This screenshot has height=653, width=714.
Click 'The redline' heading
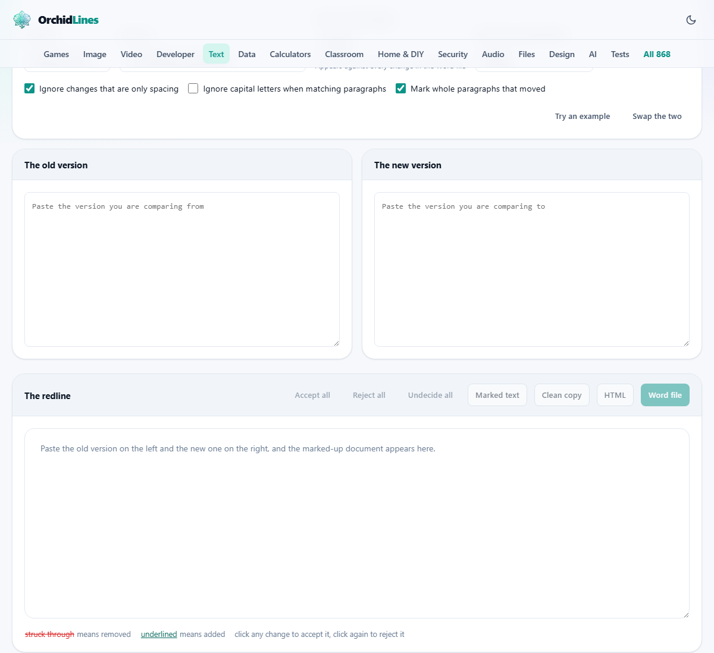(x=48, y=396)
